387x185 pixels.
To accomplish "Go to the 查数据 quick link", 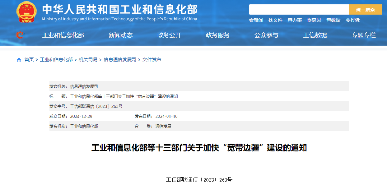I will 333,20.
